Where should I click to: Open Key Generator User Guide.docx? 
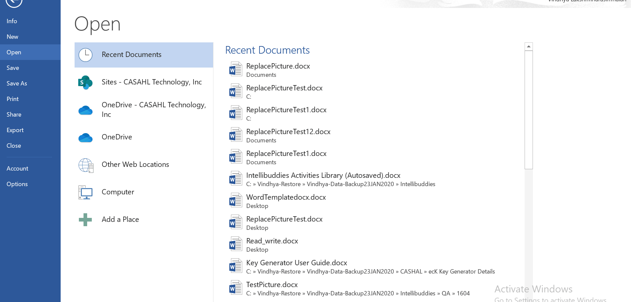[297, 263]
